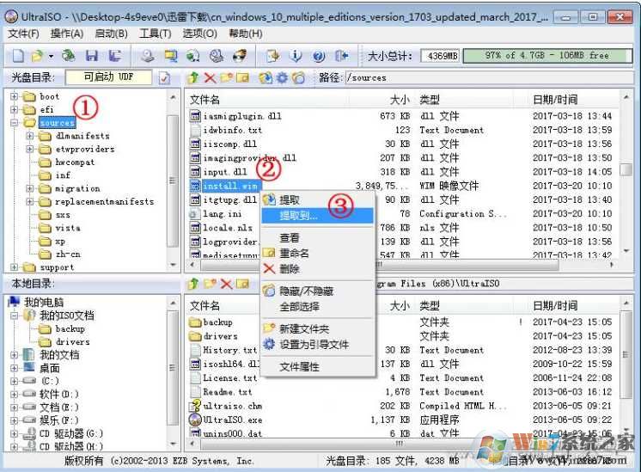Click the disc capacity usage bar
Viewport: 641px width, 472px height.
point(548,56)
